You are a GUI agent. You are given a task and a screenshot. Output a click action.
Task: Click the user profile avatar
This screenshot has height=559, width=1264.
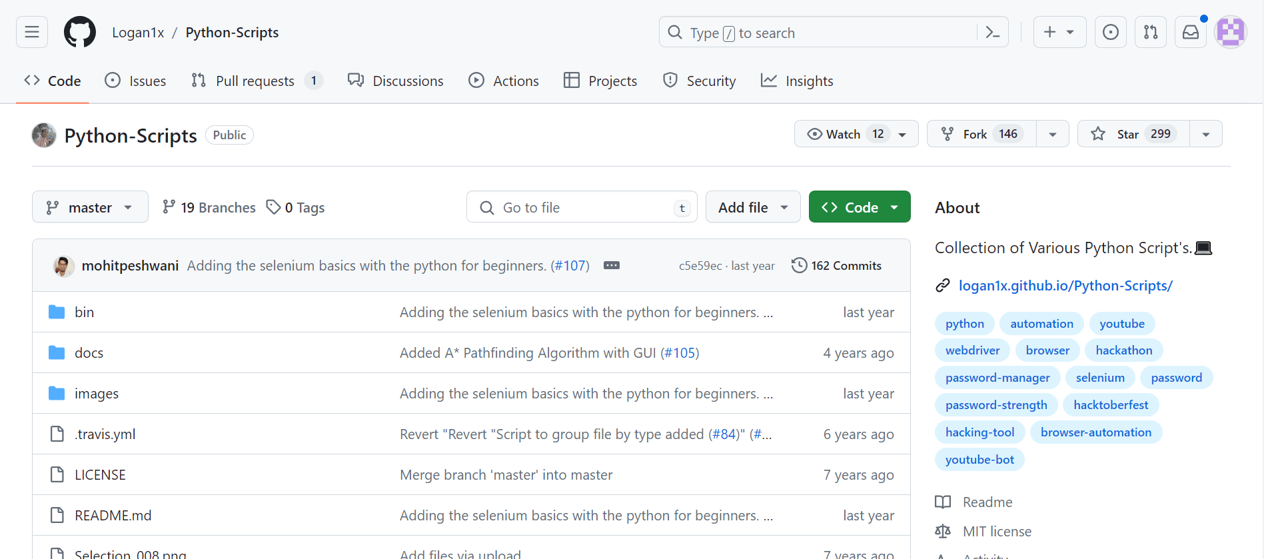pyautogui.click(x=1230, y=32)
